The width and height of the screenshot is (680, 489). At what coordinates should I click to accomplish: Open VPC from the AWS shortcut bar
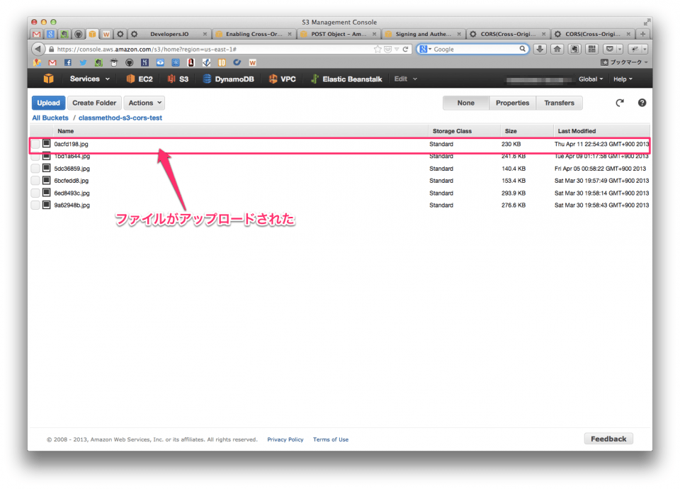click(283, 79)
